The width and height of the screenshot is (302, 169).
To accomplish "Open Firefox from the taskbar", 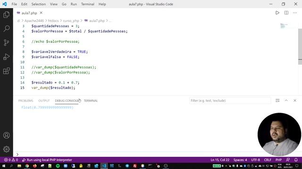I will click(x=34, y=166).
